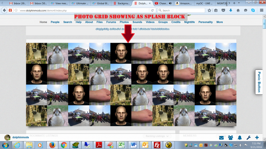Bookmark this page with the star icon
This screenshot has width=266, height=149.
[x=209, y=11]
